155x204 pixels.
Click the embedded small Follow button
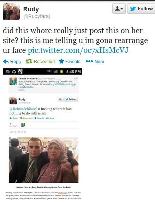pos(71,99)
